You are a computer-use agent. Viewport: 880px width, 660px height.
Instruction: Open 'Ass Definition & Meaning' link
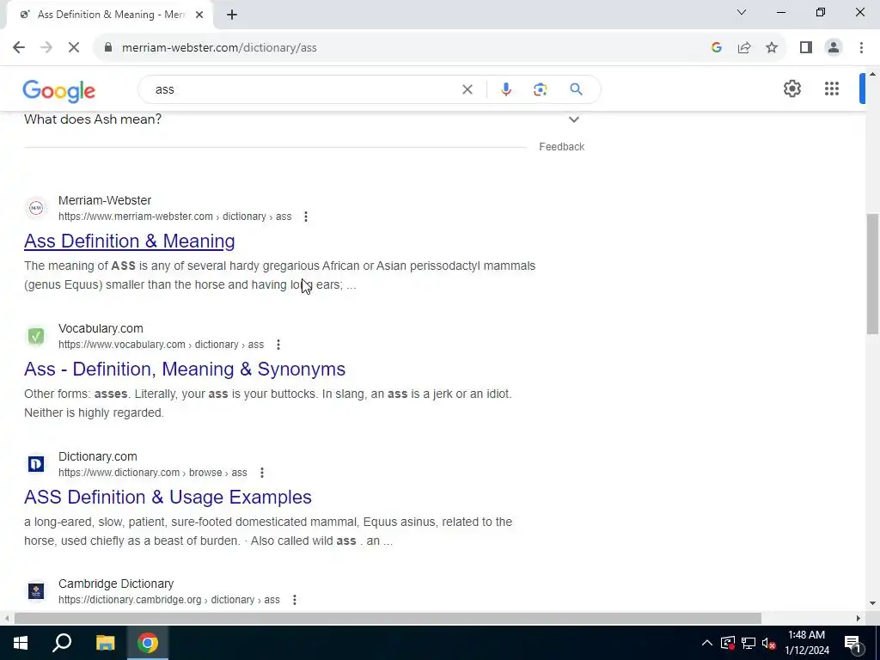pos(130,241)
